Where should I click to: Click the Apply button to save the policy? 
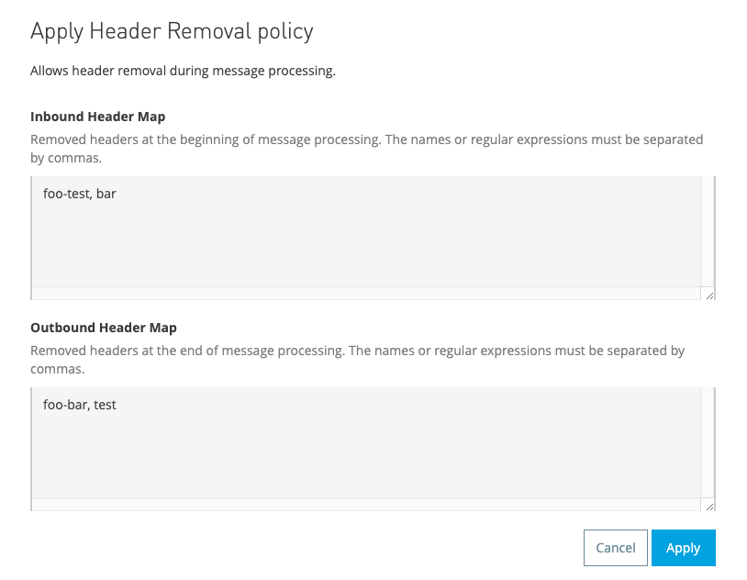point(683,548)
